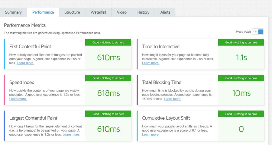The height and width of the screenshot is (145, 272).
Task: Click Good banner on First Contentful Paint card
Action: pos(108,43)
